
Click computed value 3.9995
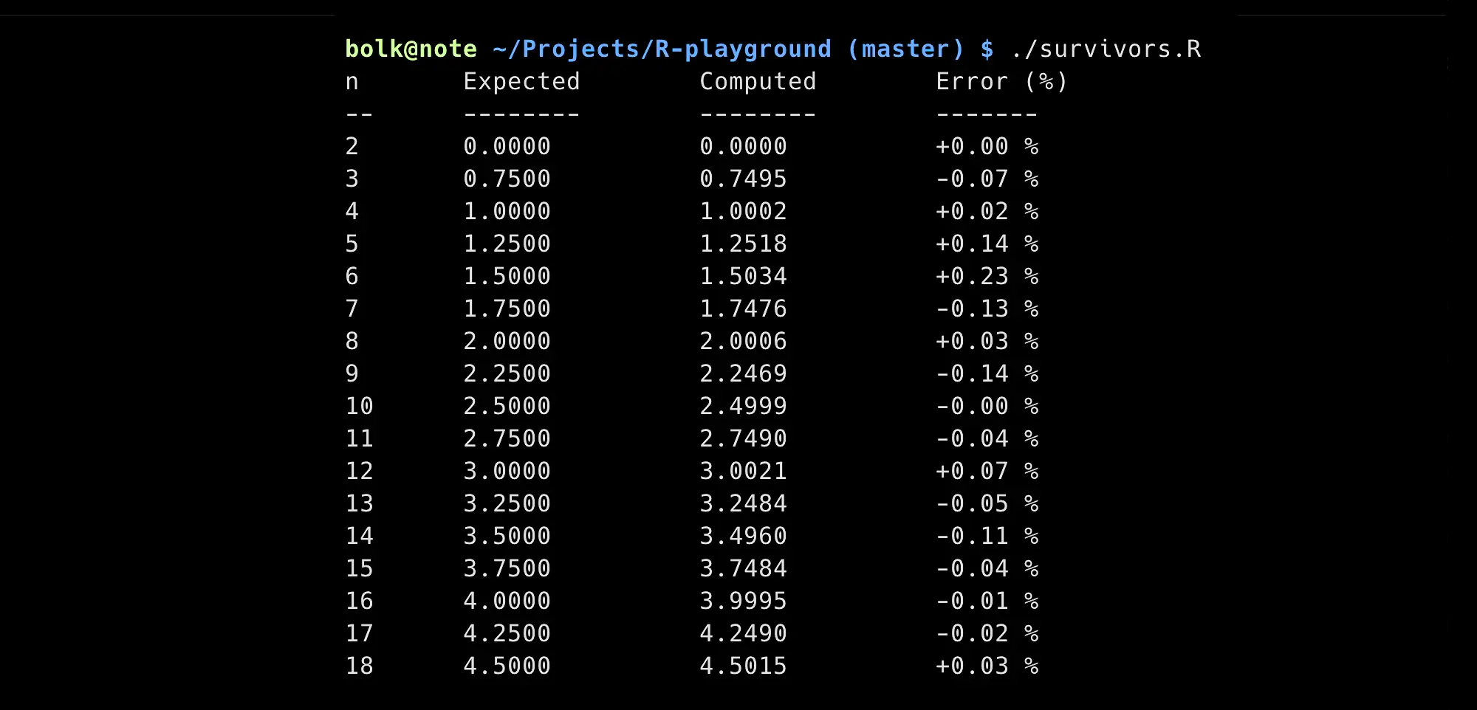click(743, 601)
